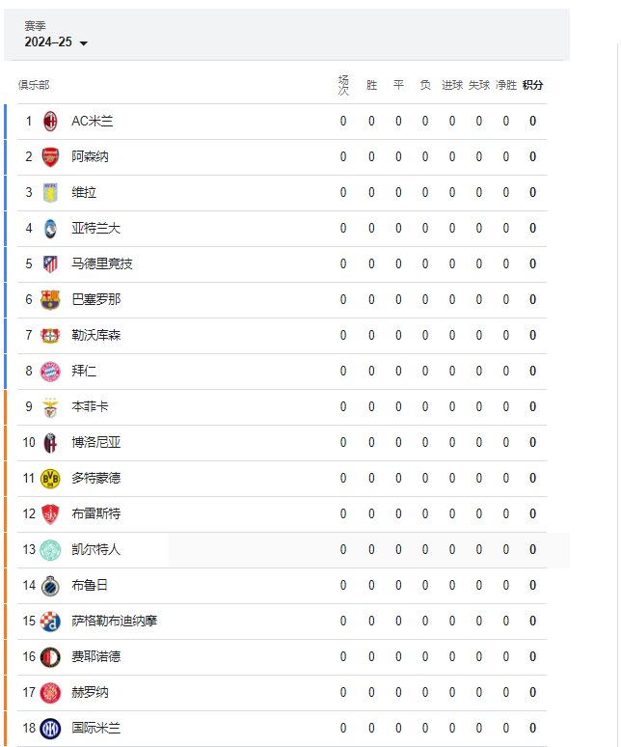This screenshot has width=621, height=747.
Task: Click the Bayern Munich crest icon
Action: pos(50,372)
